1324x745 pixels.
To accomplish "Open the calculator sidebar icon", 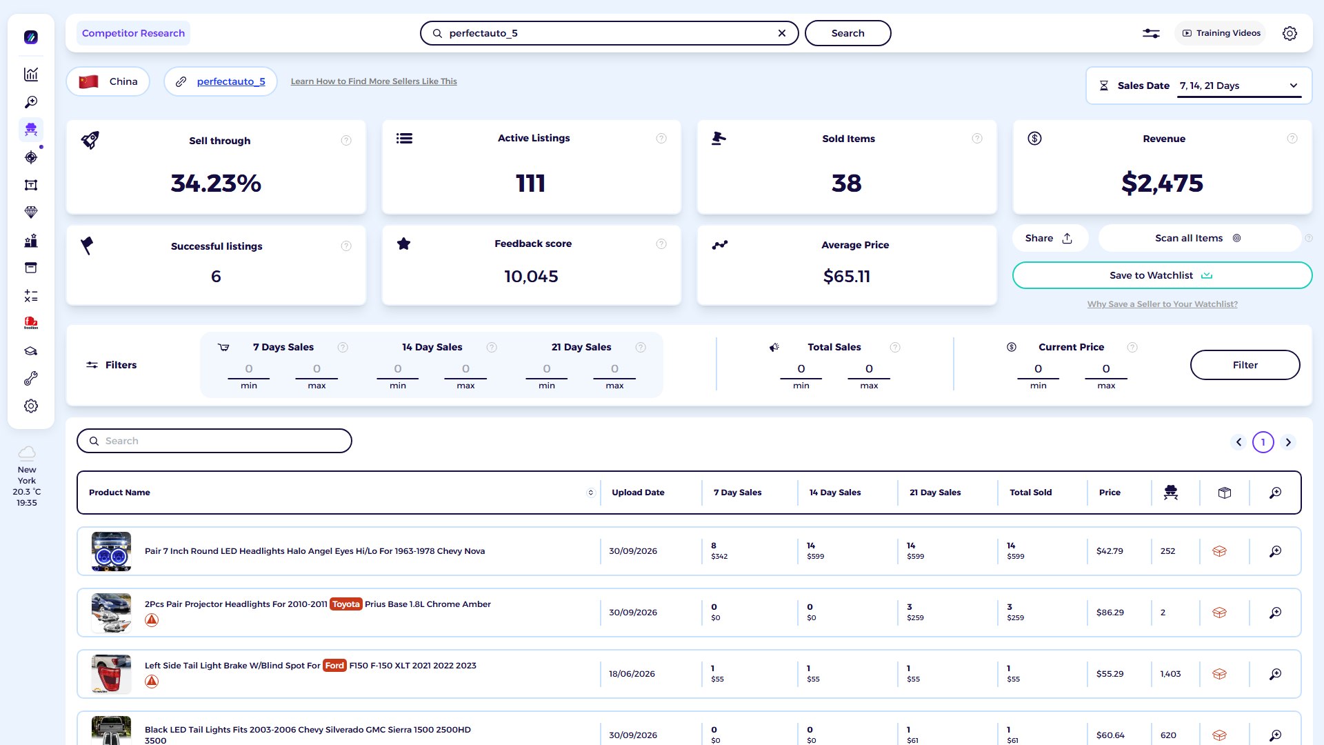I will (31, 296).
